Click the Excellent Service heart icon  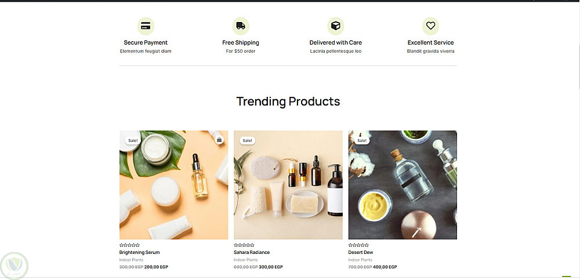click(x=430, y=26)
